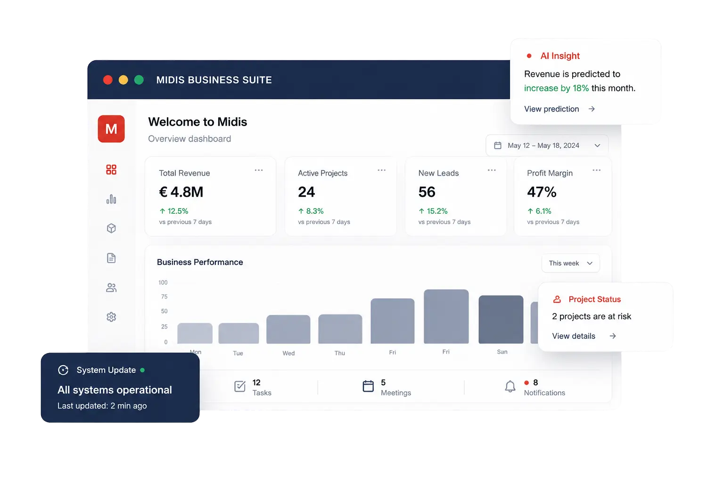The height and width of the screenshot is (482, 724).
Task: Click the green System Update status dot
Action: 142,370
